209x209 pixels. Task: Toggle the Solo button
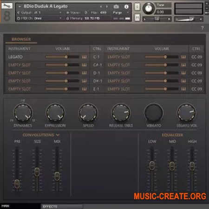click(x=137, y=7)
